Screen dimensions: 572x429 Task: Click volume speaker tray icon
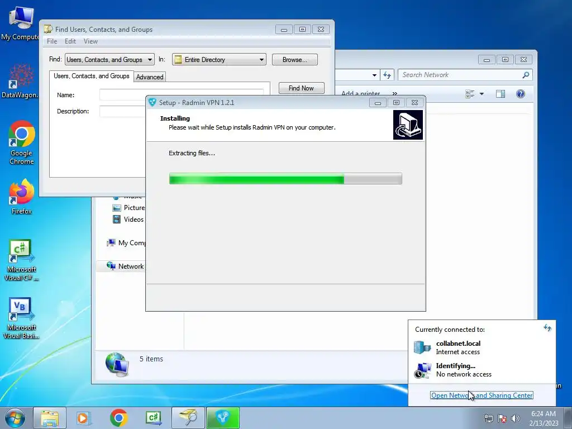[515, 418]
